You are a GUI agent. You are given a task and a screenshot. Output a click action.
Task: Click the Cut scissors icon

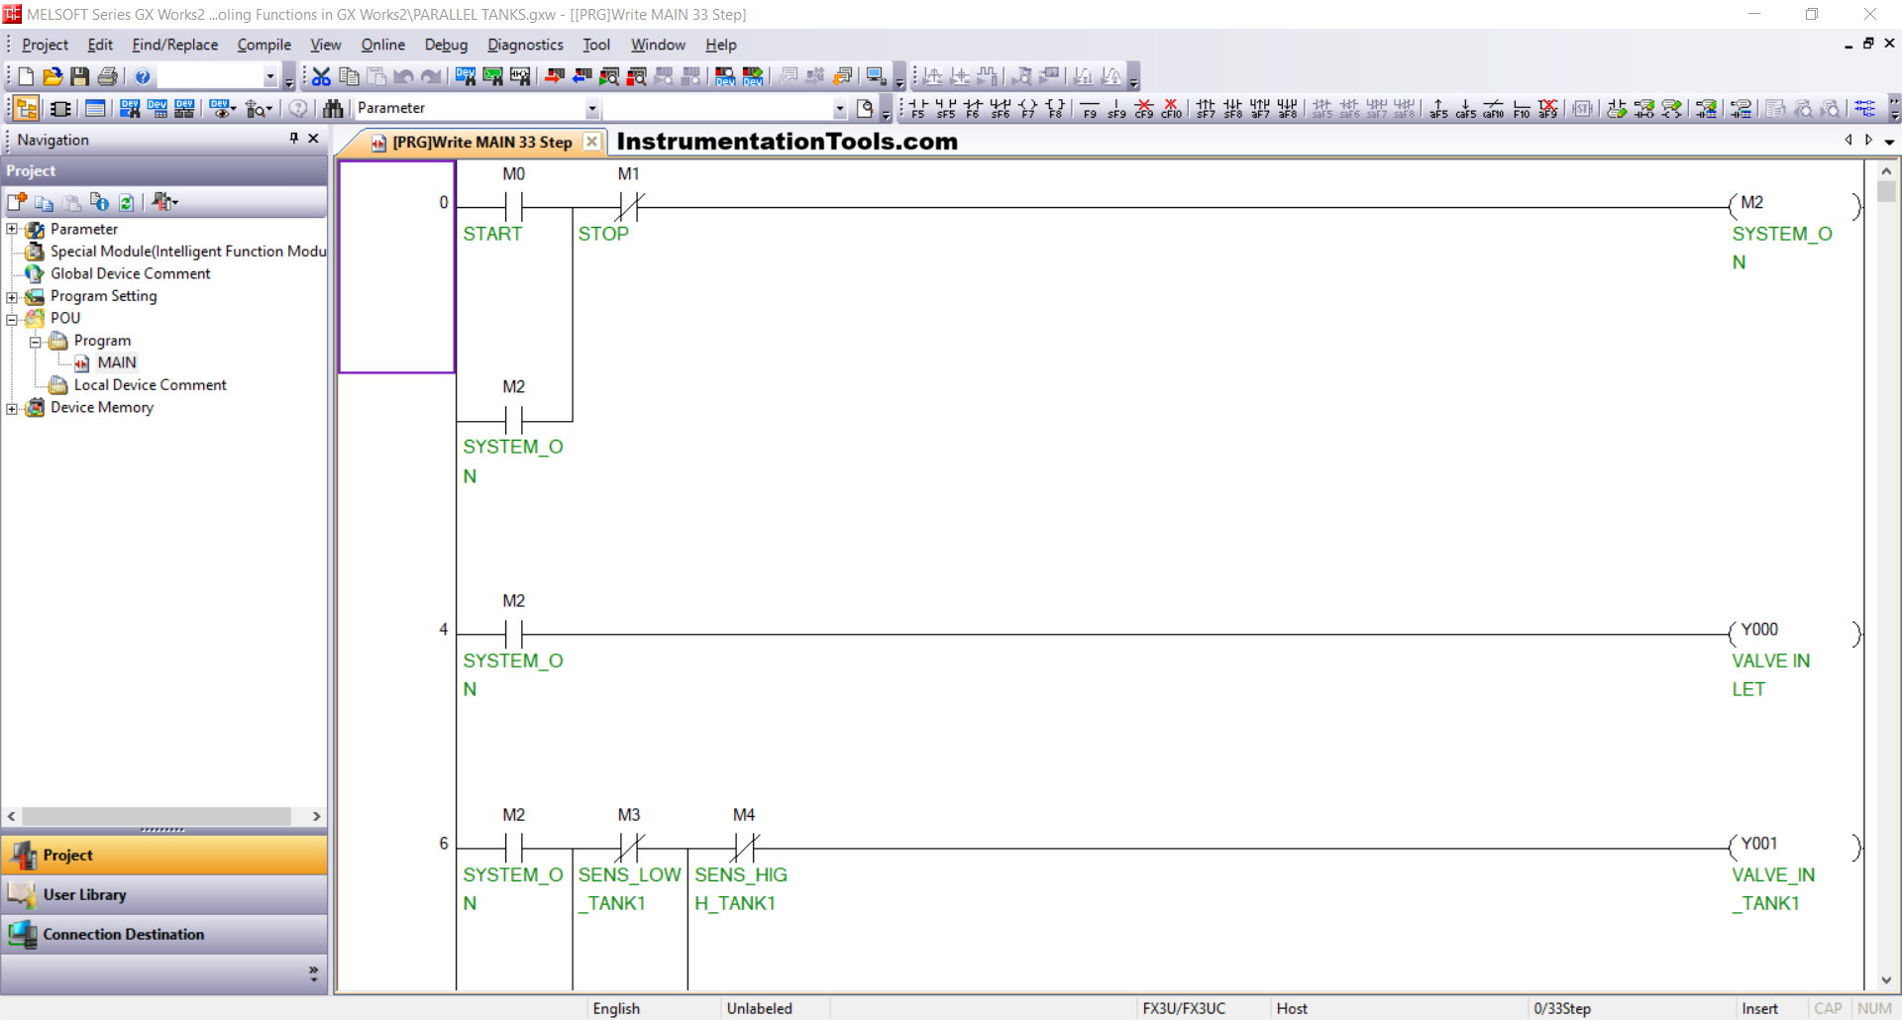coord(321,76)
